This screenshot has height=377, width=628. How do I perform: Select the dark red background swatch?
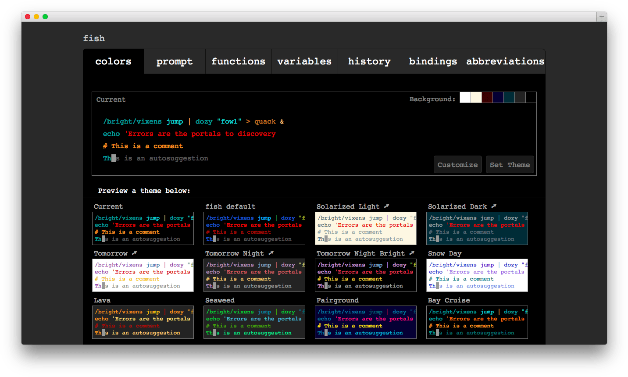(487, 97)
